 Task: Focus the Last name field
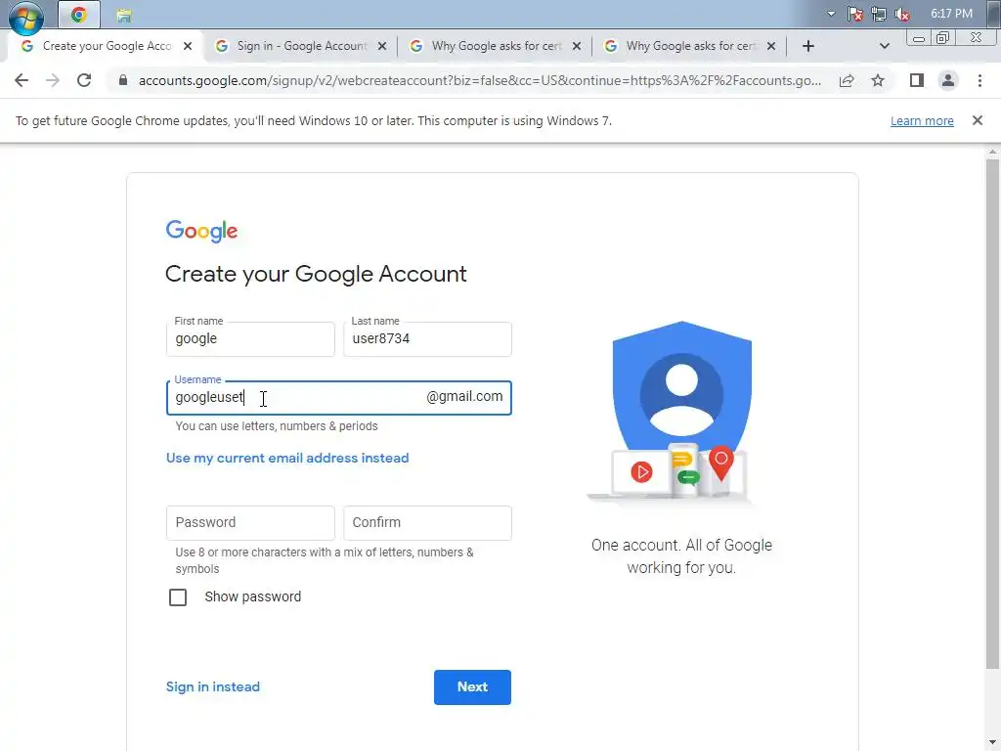pos(428,339)
